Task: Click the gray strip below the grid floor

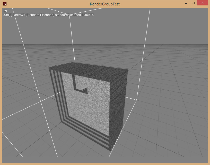Action: coord(105,160)
